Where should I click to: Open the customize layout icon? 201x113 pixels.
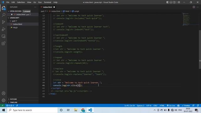coord(179,2)
